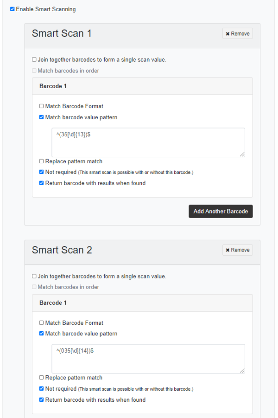Viewport: 278px width, 418px height.
Task: Uncheck Match barcode value pattern in Smart Scan 1
Action: (42, 117)
